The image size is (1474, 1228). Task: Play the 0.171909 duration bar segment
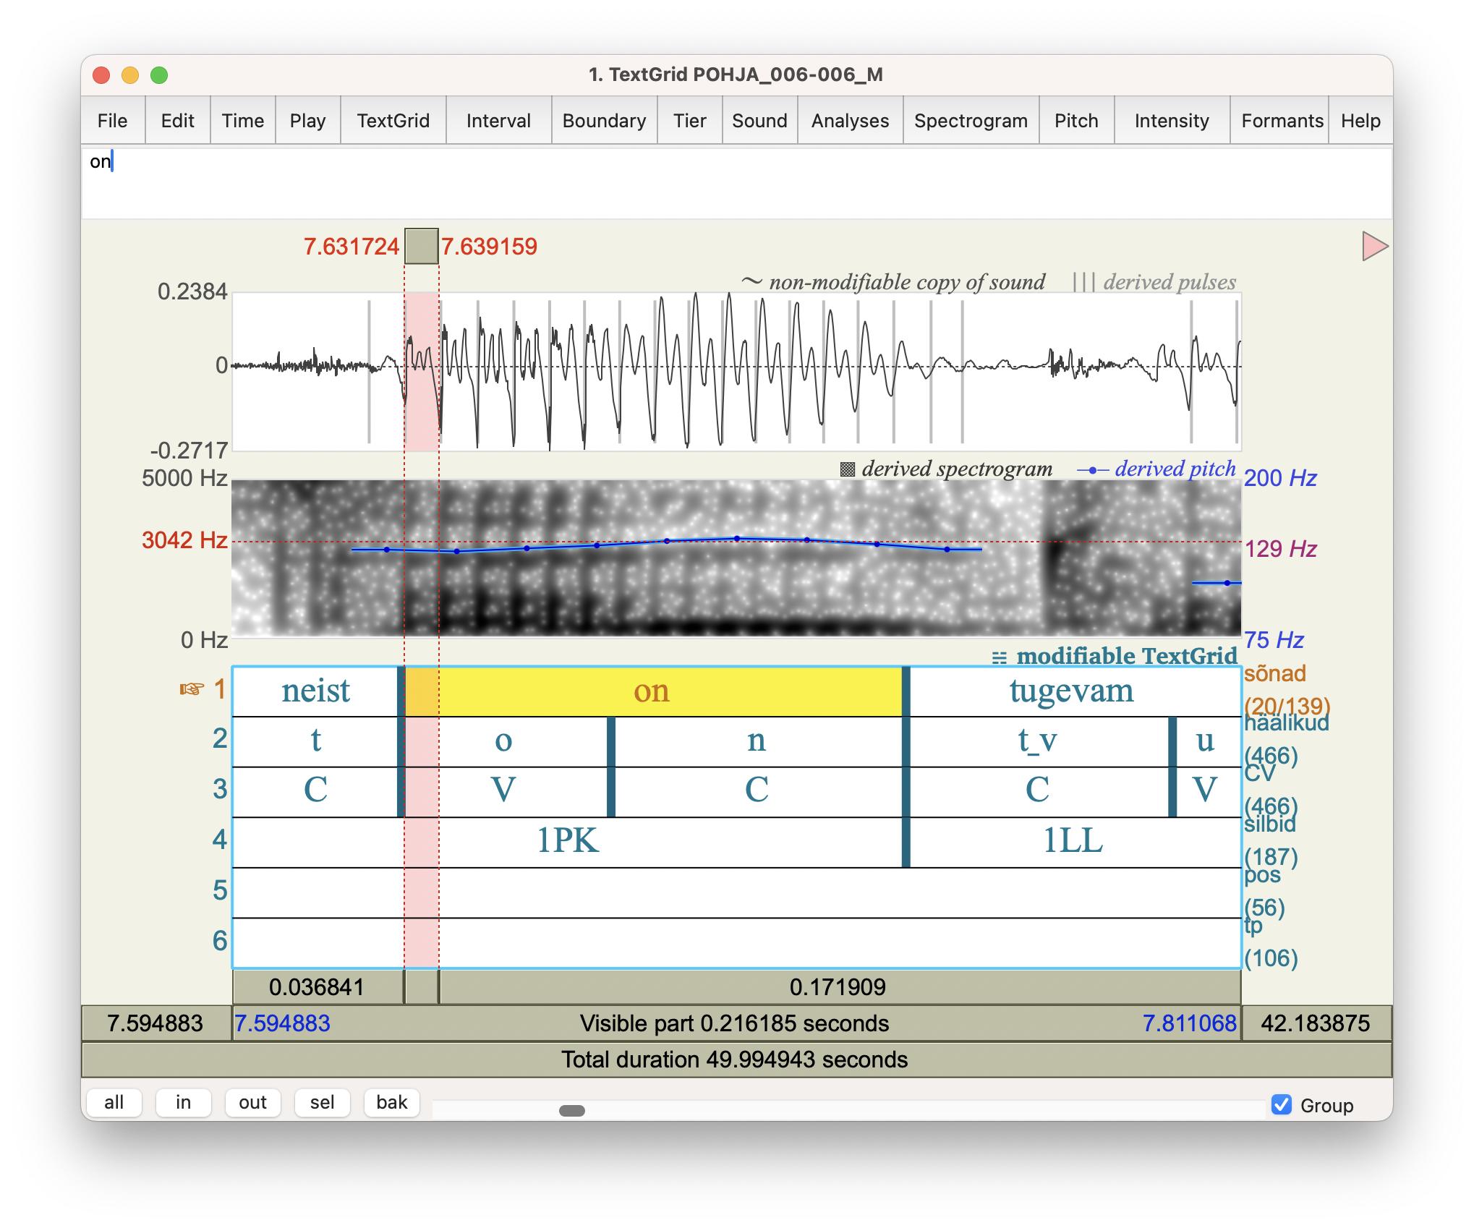[x=839, y=987]
